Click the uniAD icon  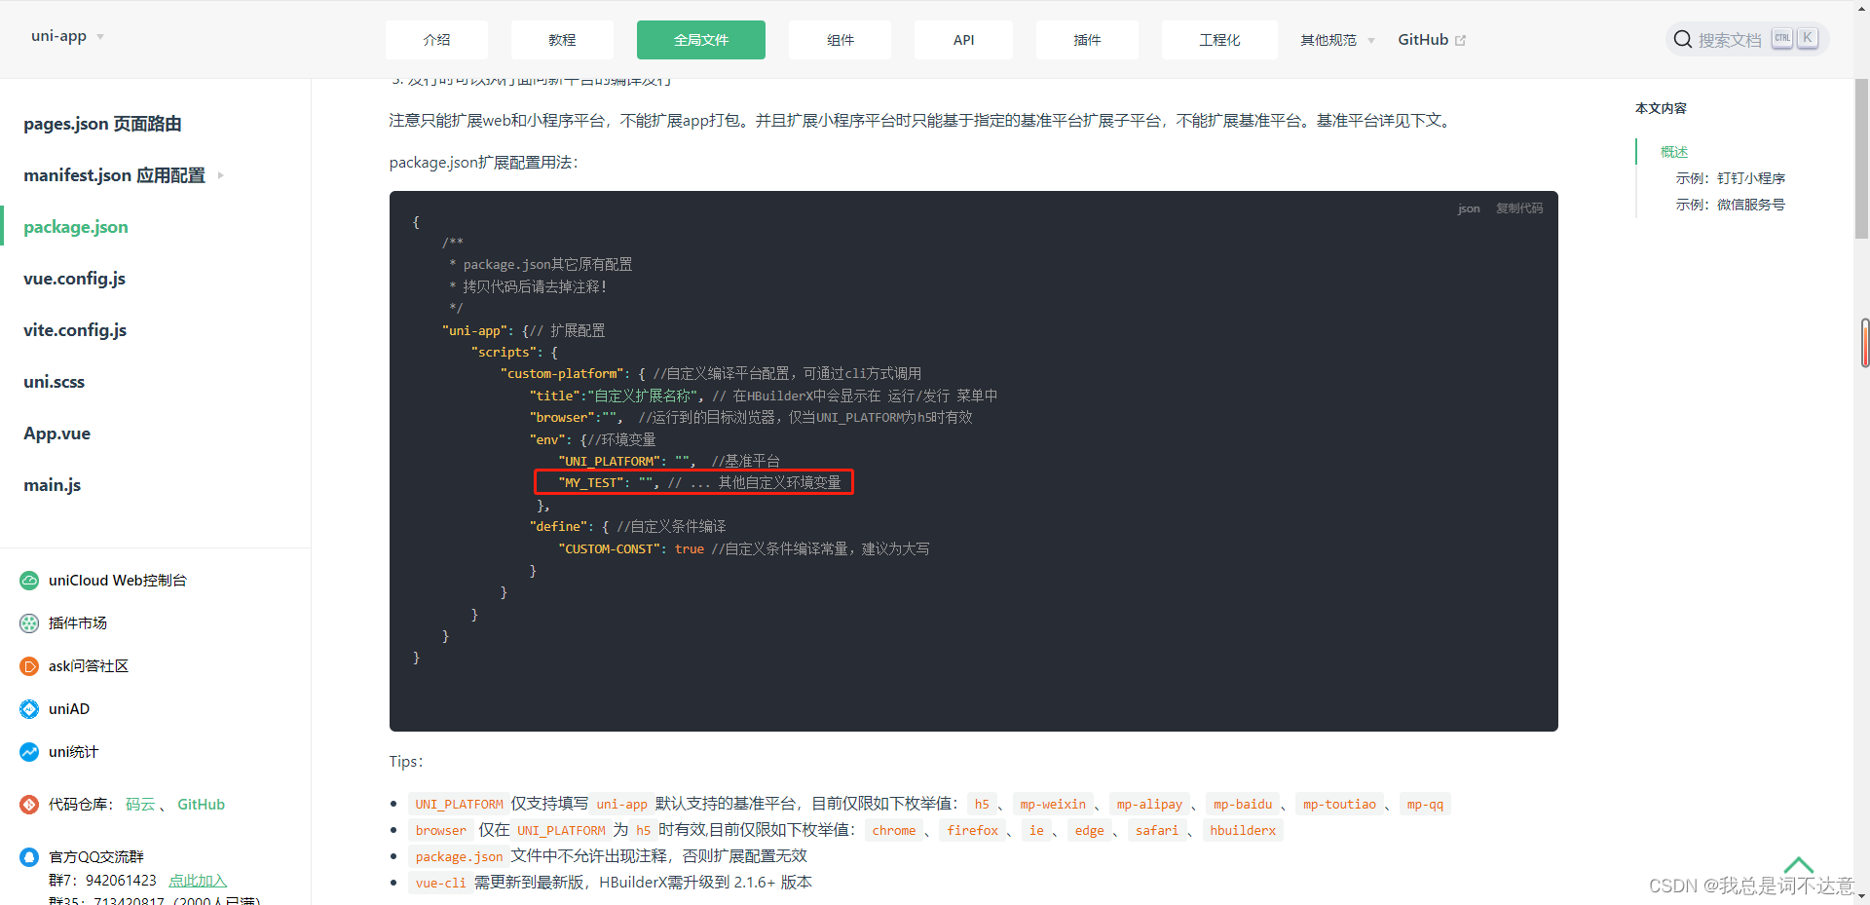coord(29,709)
